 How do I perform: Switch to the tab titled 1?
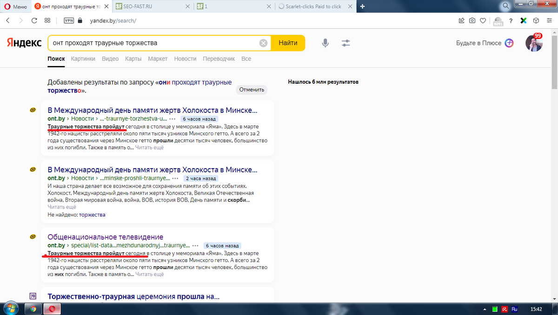pos(233,7)
